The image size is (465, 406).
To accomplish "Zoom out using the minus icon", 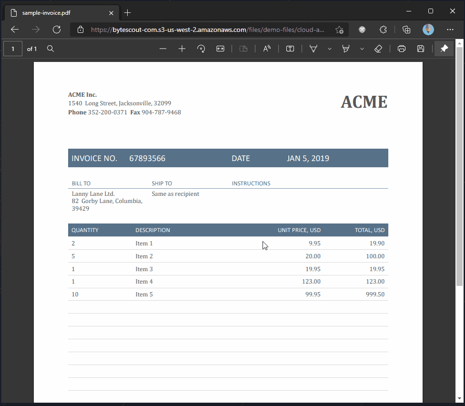I will coord(163,49).
